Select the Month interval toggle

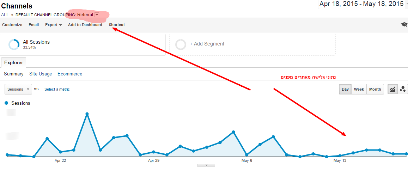[x=375, y=89]
